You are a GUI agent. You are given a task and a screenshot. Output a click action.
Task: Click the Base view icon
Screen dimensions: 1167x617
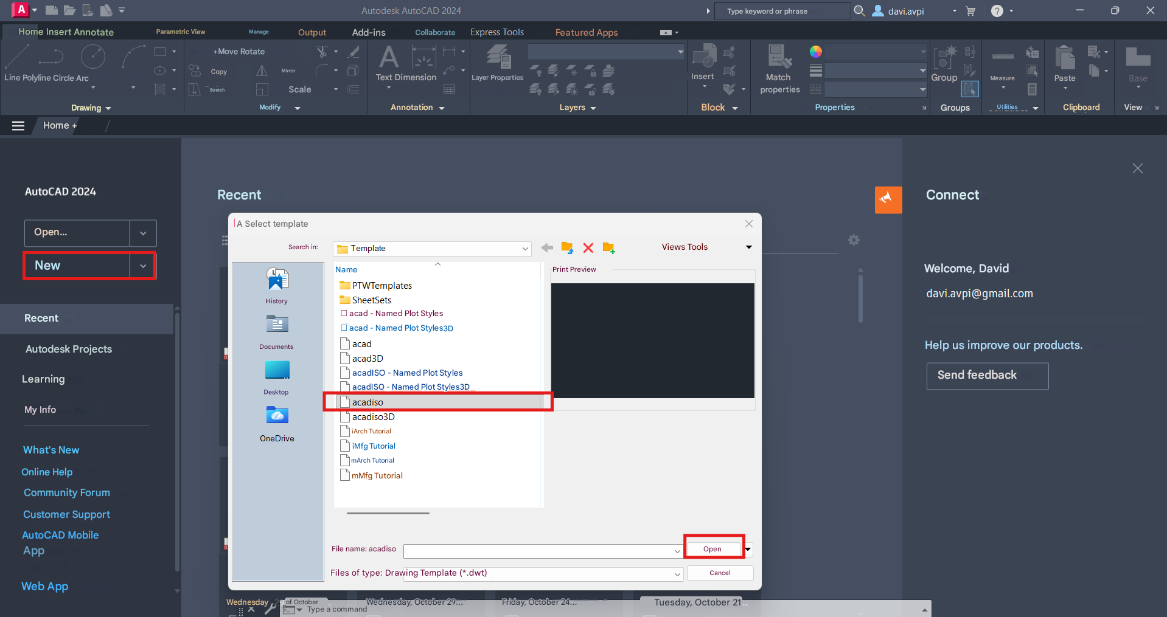tap(1138, 57)
